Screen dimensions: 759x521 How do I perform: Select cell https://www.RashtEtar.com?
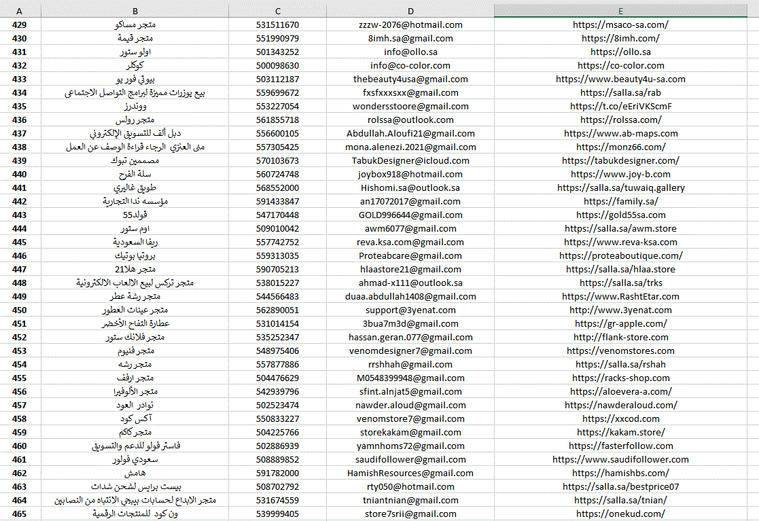pos(620,295)
